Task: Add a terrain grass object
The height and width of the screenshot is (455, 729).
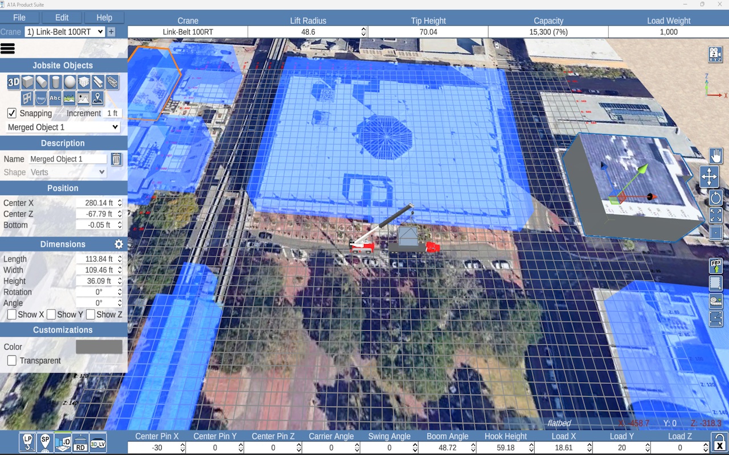Action: 69,98
